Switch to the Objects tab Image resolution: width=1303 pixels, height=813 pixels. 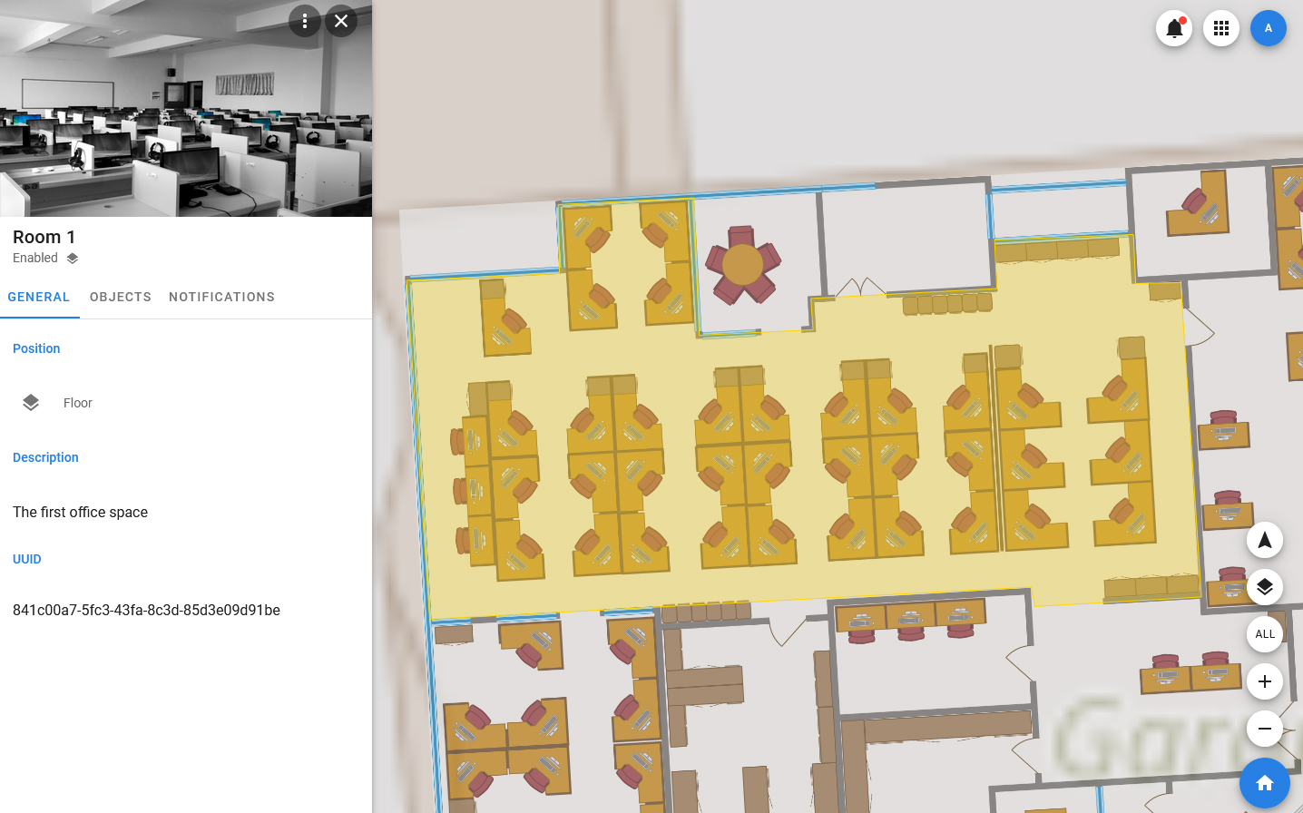point(121,297)
